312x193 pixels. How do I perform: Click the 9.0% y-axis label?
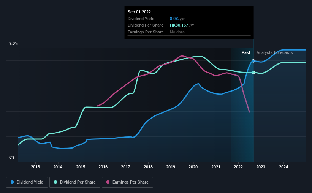14,44
